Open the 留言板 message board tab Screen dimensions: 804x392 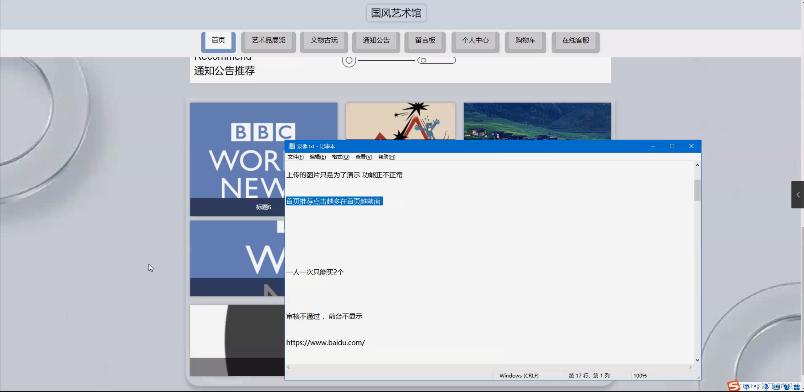click(x=425, y=41)
